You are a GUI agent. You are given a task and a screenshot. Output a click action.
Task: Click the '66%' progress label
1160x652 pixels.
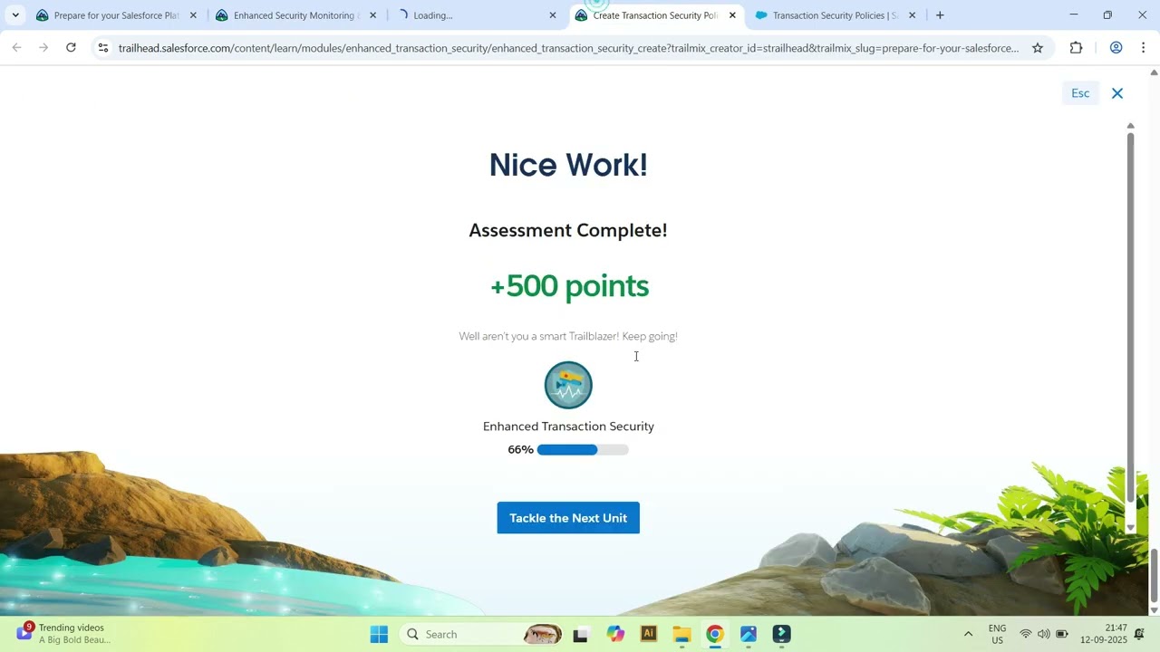click(520, 450)
